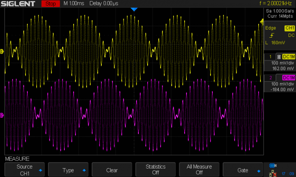The width and height of the screenshot is (296, 177).
Task: Click the bandwidth limit B icon on channel 1
Action: pos(279,56)
